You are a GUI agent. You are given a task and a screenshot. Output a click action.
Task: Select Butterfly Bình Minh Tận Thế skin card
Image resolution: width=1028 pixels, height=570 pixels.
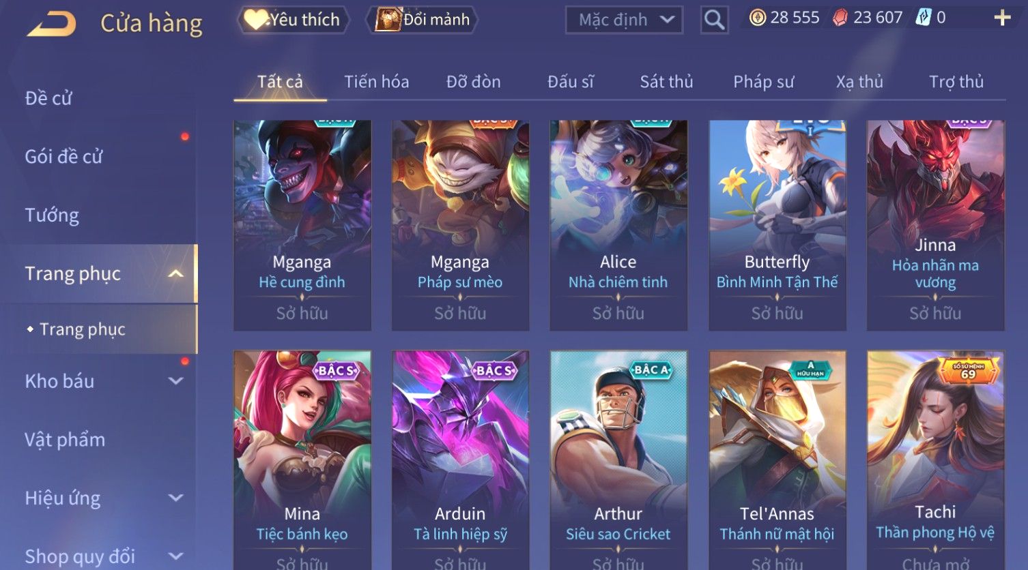pos(777,226)
